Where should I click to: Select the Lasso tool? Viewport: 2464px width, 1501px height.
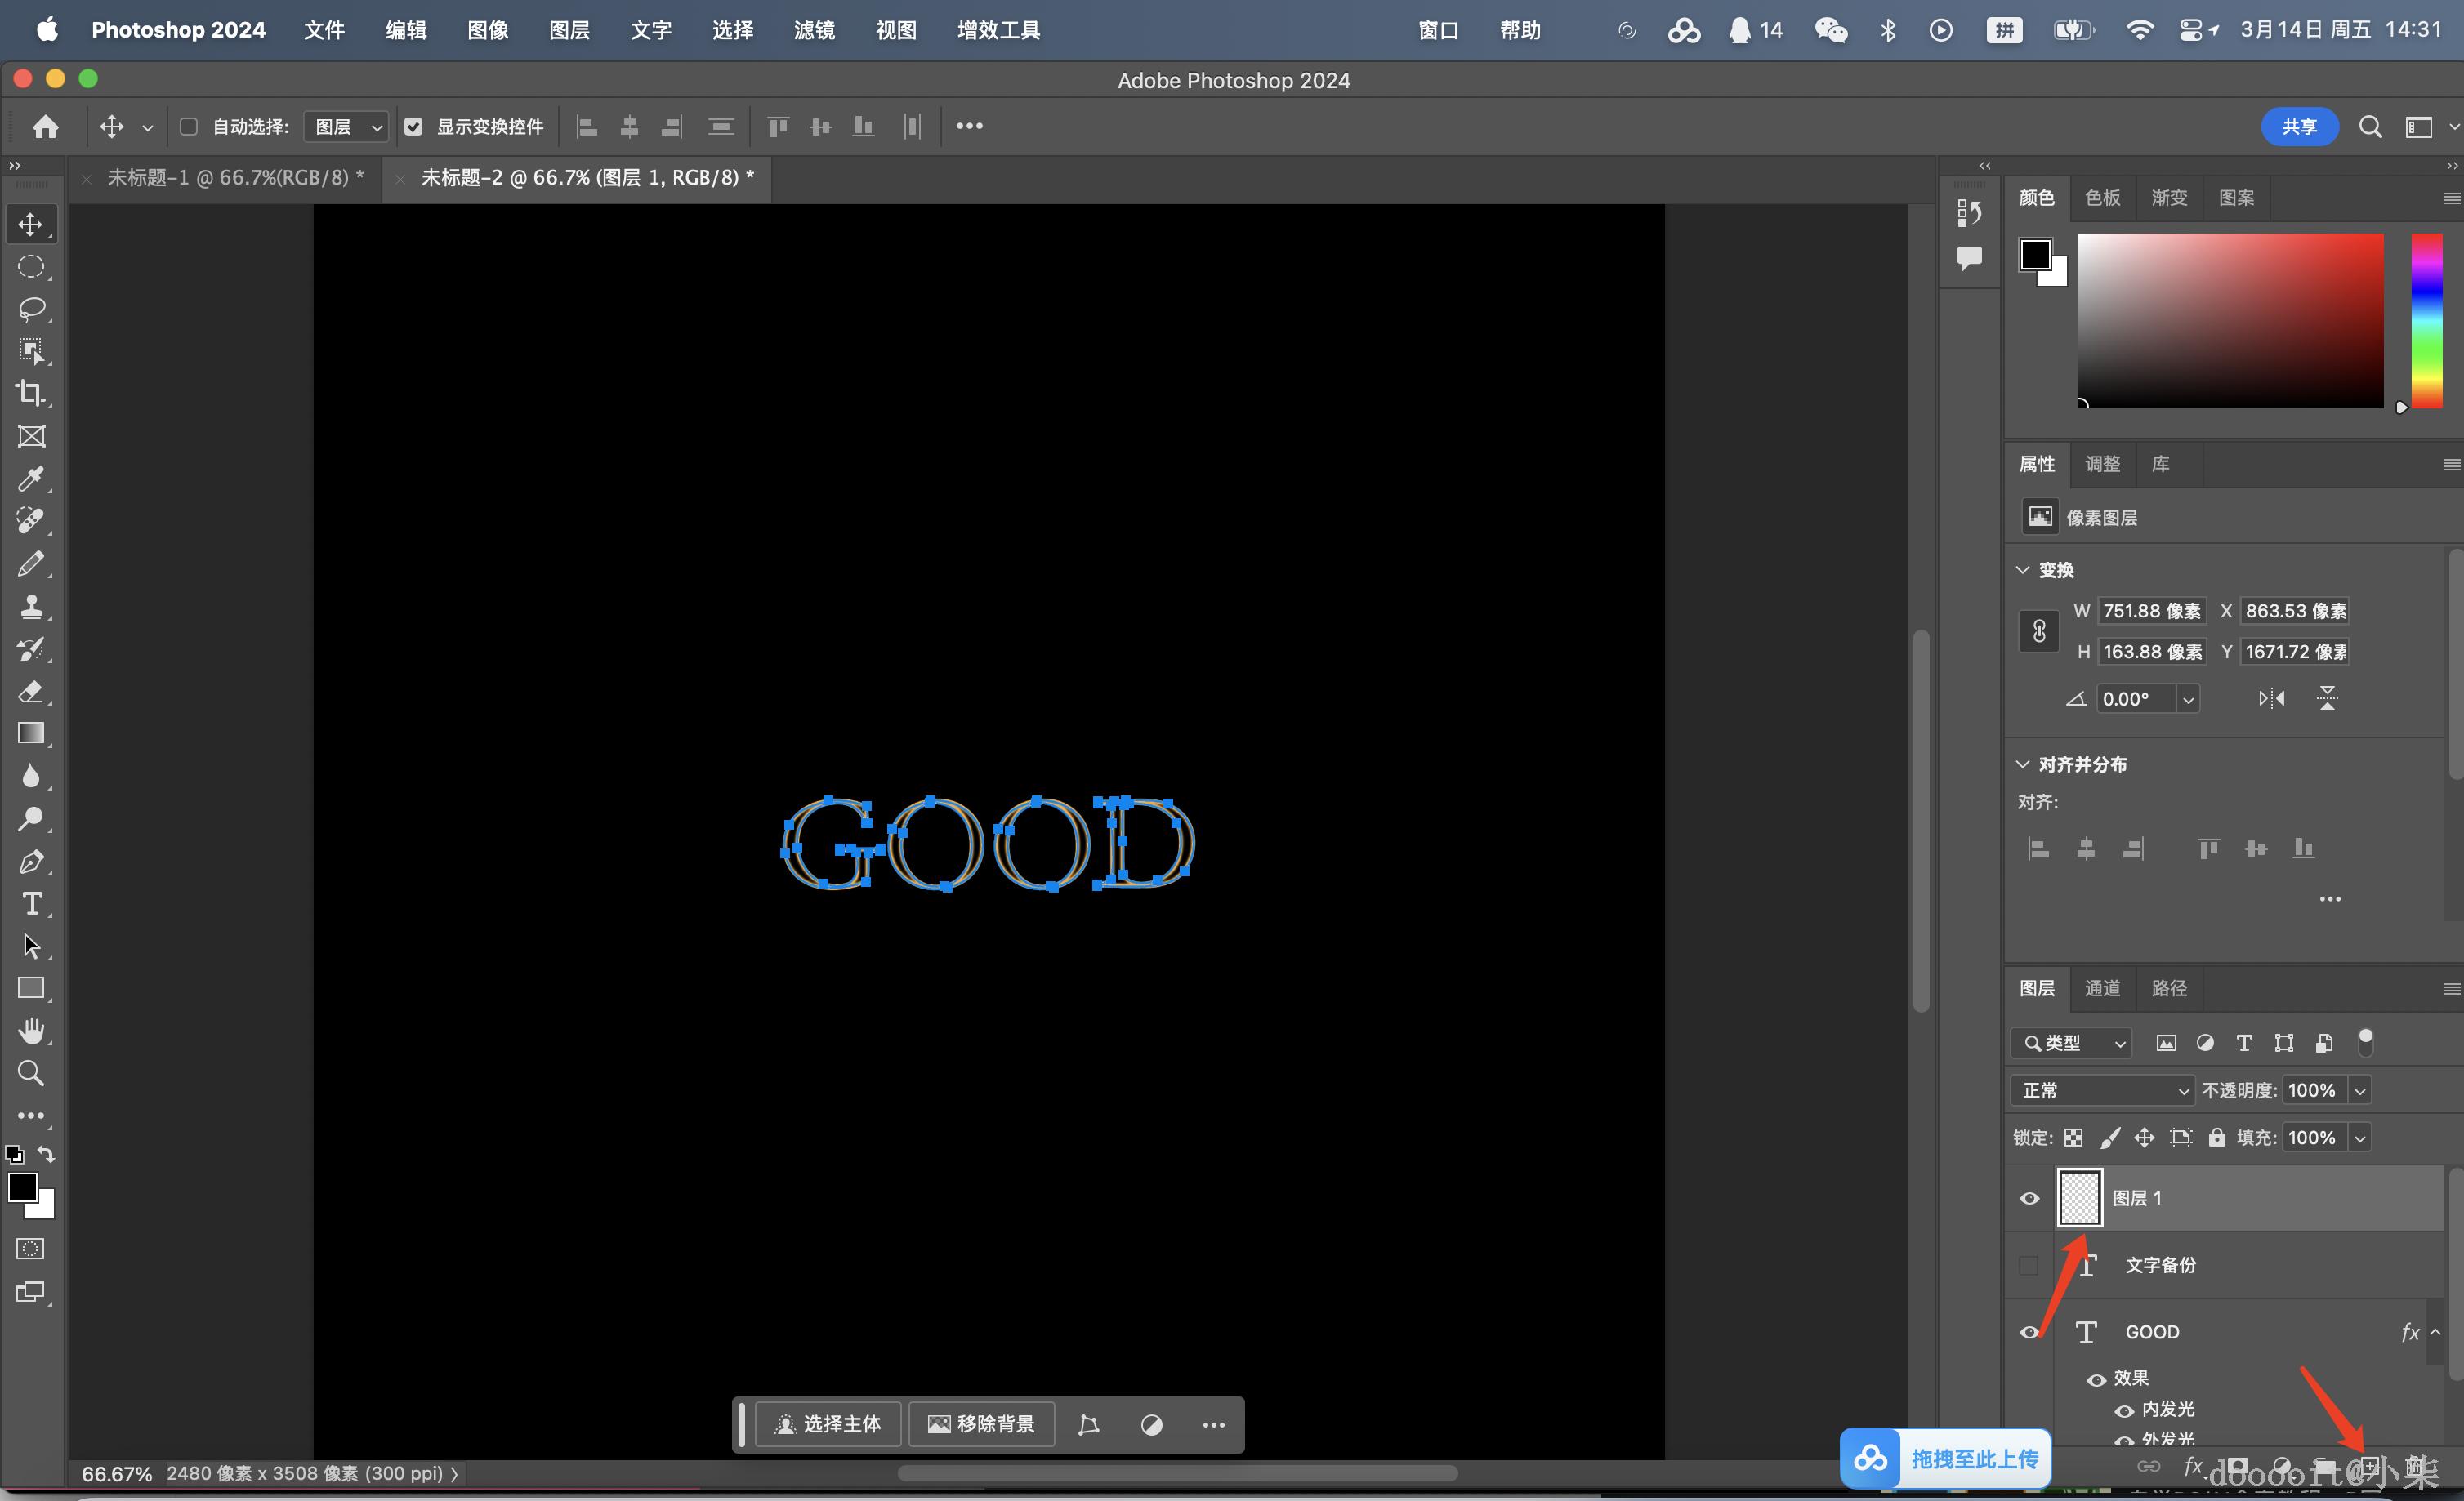[31, 309]
